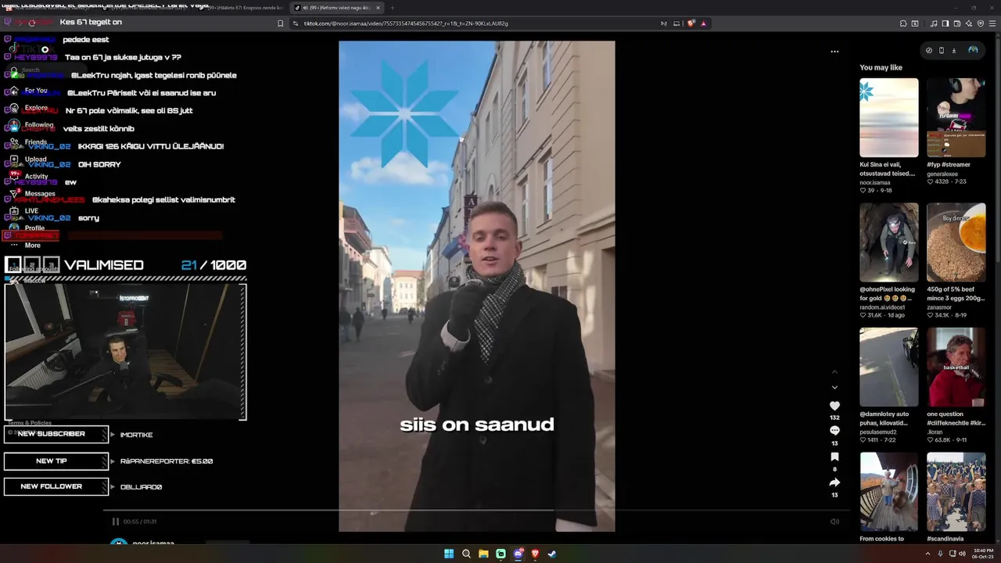This screenshot has width=1001, height=563.
Task: Open the For You sidebar item
Action: [36, 90]
